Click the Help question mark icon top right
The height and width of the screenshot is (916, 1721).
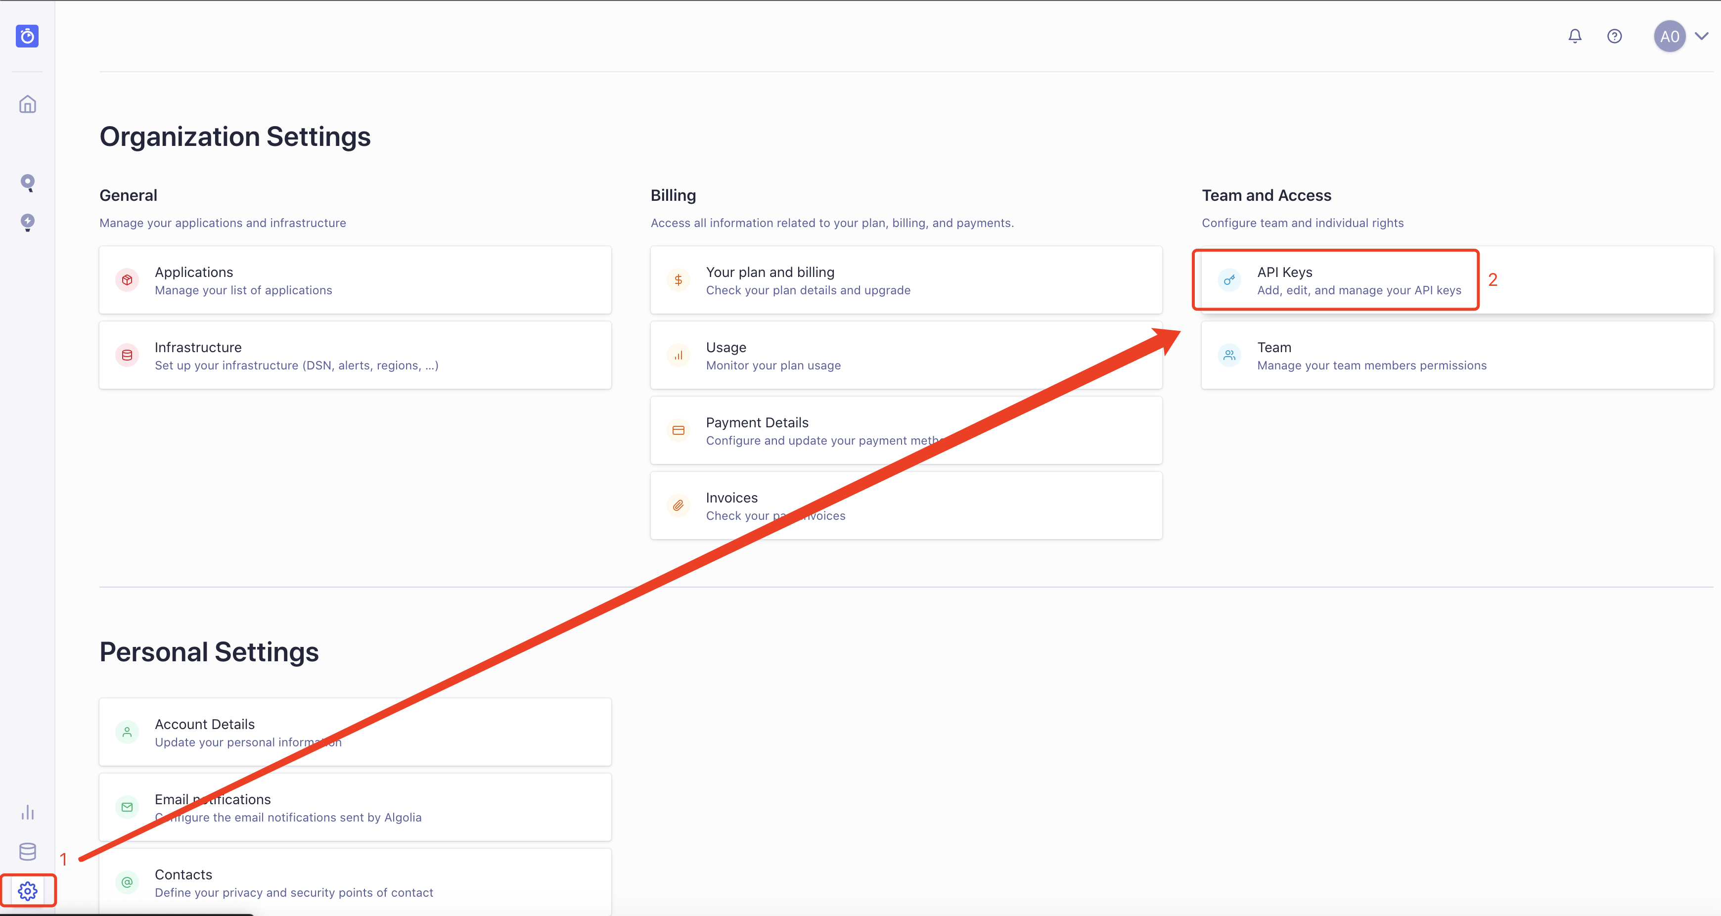coord(1614,37)
